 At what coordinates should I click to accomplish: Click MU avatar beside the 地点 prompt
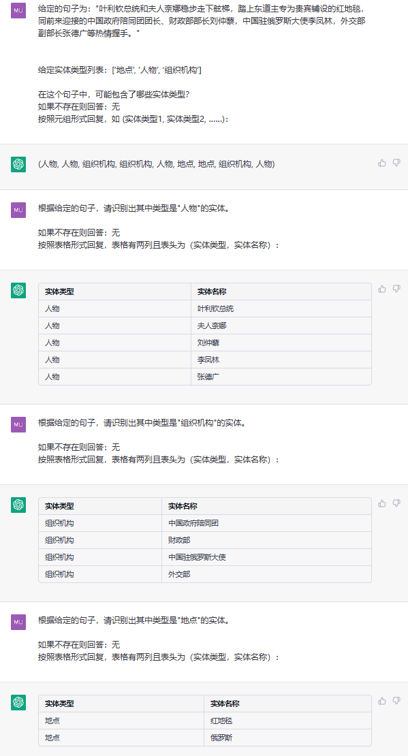[18, 622]
